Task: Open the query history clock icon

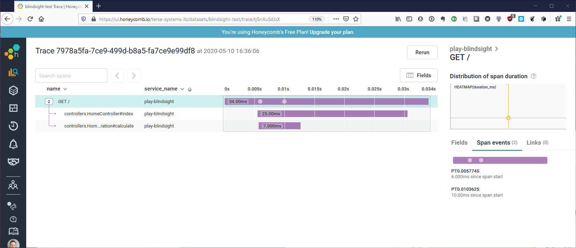Action: pos(13,126)
